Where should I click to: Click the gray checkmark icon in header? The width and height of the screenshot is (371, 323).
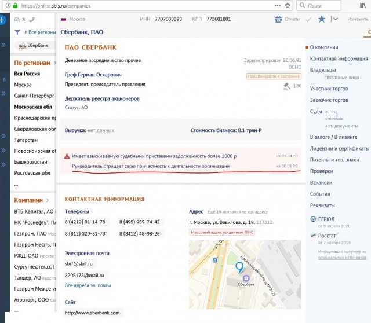click(308, 19)
